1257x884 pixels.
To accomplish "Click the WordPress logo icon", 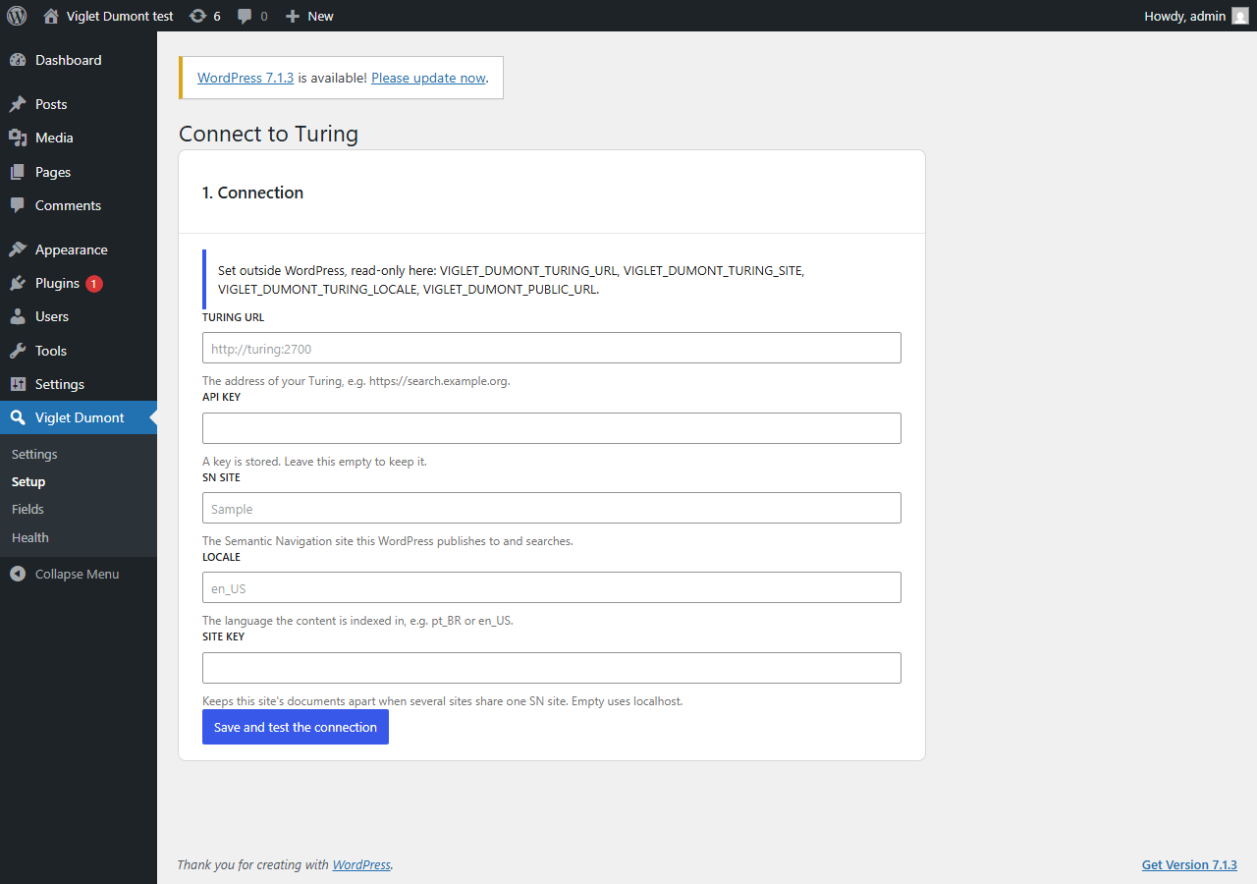I will pyautogui.click(x=17, y=16).
